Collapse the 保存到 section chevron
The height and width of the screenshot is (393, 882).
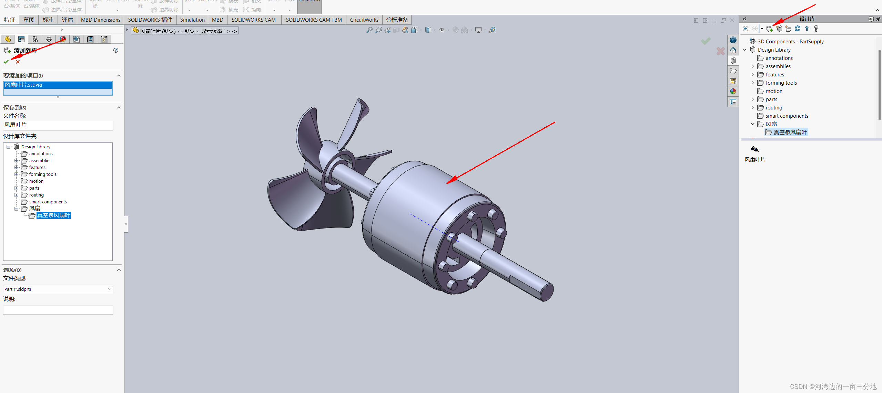pos(119,107)
